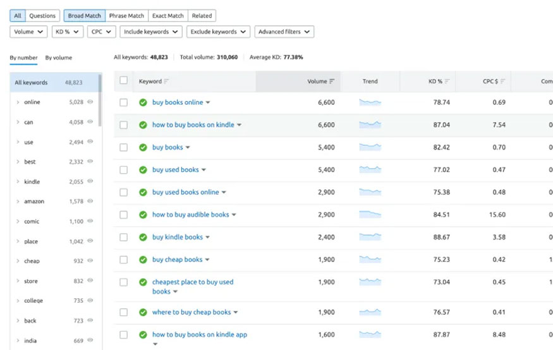Open the dropdown arrow next to 'buy used books'
Image resolution: width=553 pixels, height=350 pixels.
coord(204,170)
